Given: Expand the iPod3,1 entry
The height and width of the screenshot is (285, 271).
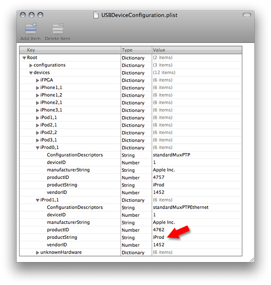Looking at the screenshot, I should [38, 140].
